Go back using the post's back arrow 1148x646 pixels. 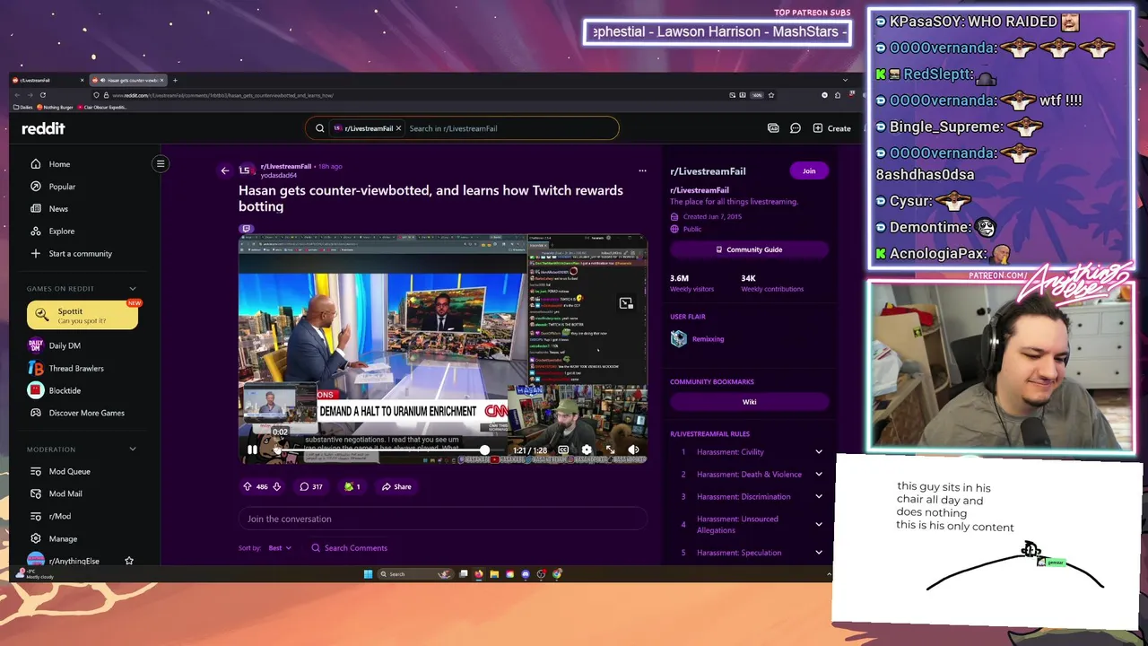(x=225, y=170)
